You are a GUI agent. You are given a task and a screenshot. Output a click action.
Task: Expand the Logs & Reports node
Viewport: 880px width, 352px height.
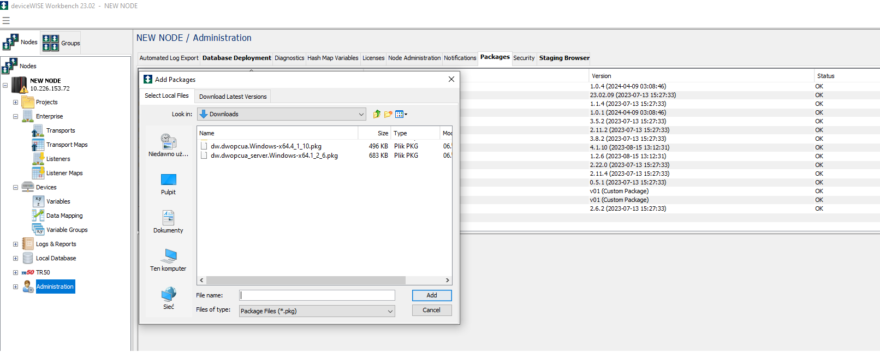click(x=15, y=244)
